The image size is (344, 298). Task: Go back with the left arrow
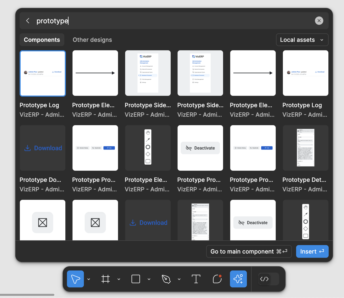coord(28,21)
